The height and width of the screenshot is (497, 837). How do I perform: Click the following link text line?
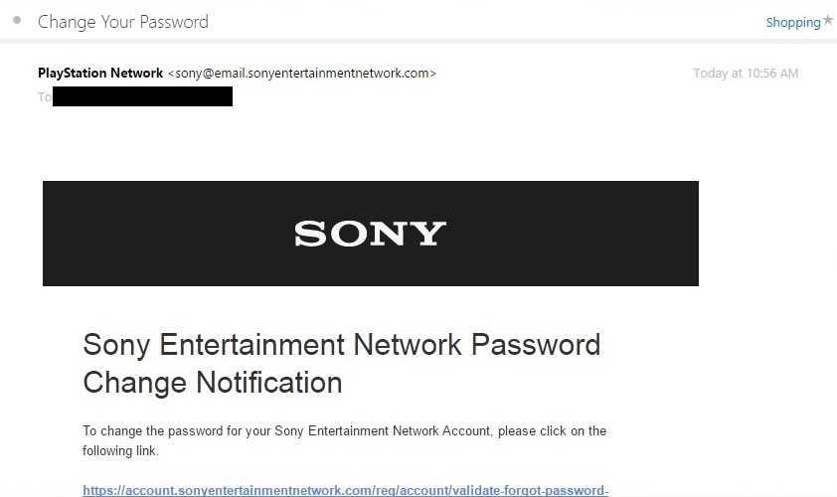point(120,450)
